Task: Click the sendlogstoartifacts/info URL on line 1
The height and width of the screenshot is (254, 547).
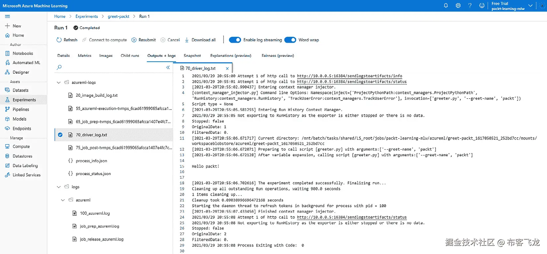Action: pos(349,76)
